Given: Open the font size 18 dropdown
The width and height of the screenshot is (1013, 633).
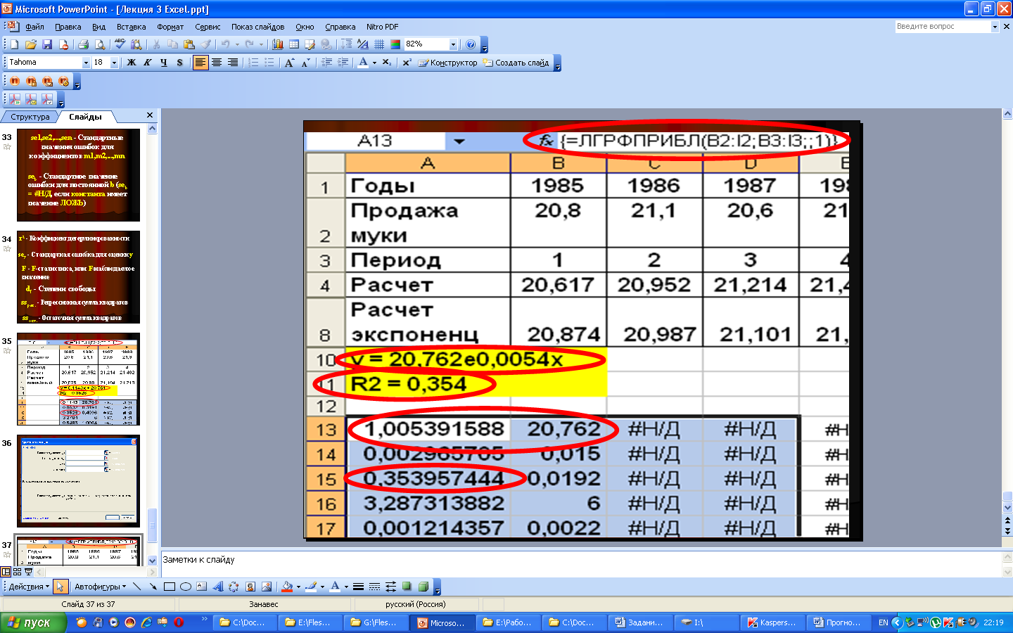Looking at the screenshot, I should 114,63.
